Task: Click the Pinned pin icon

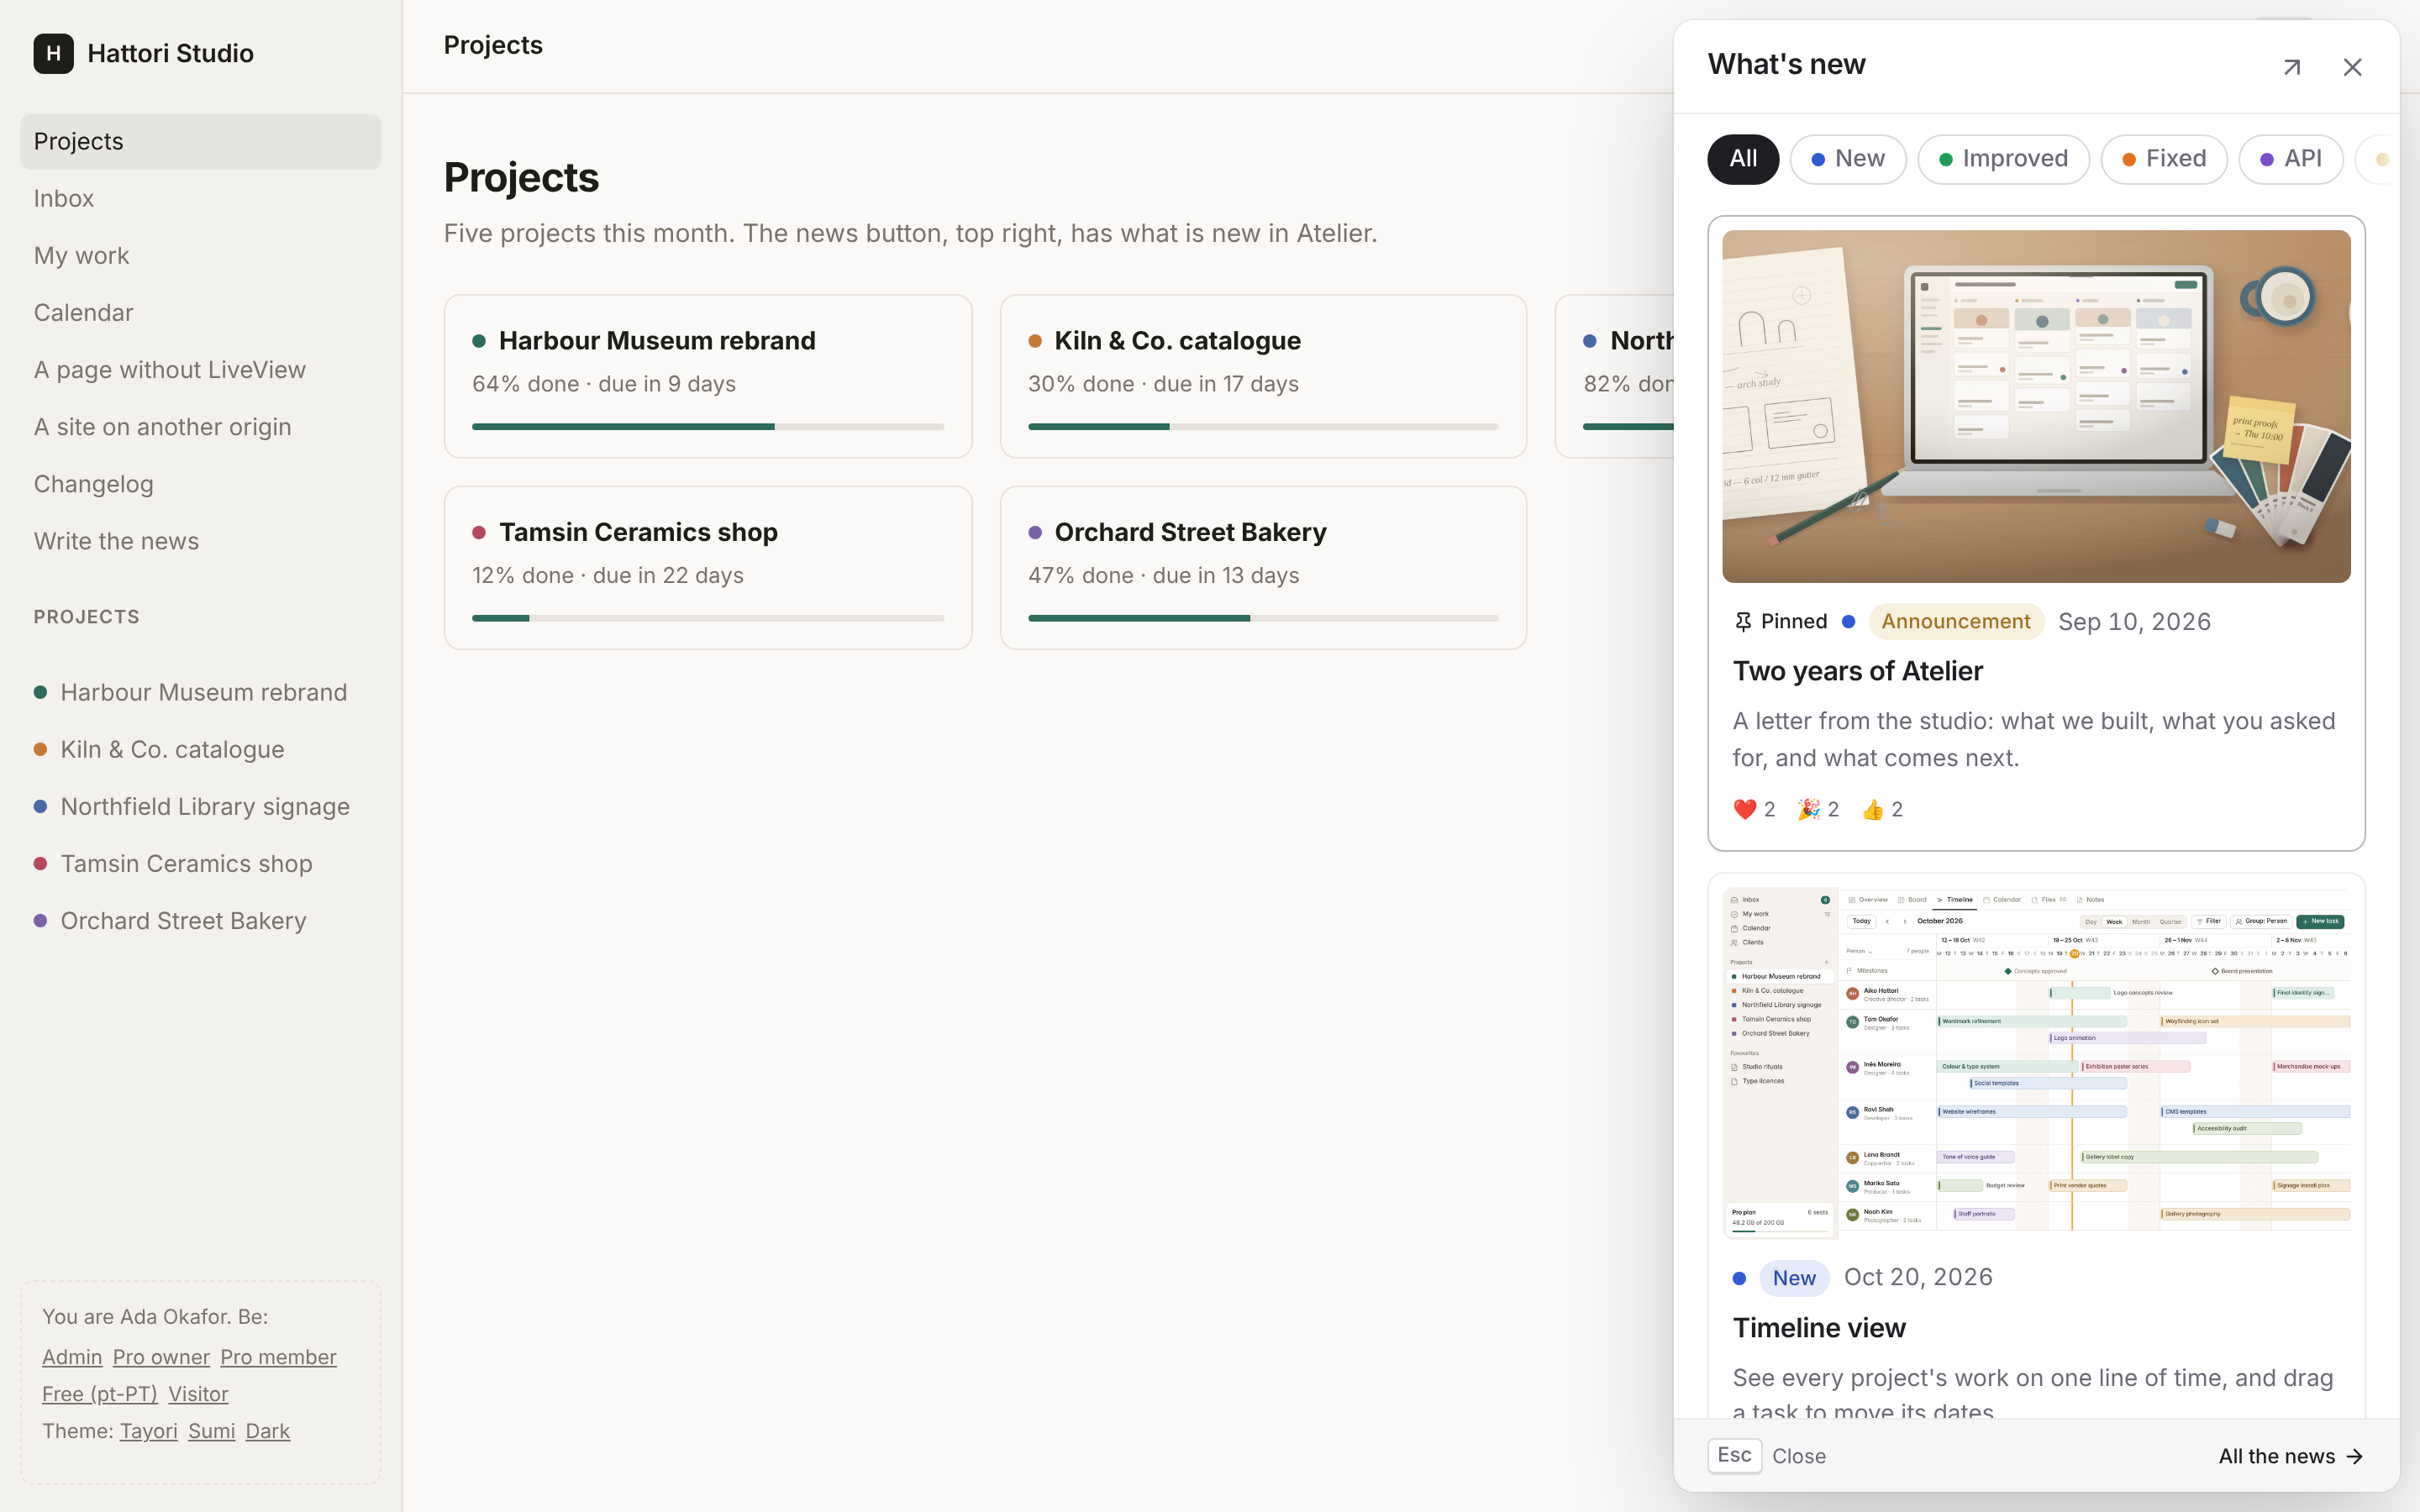Action: click(x=1743, y=622)
